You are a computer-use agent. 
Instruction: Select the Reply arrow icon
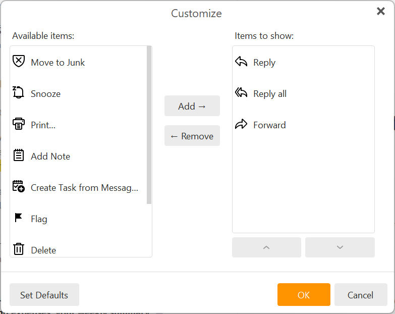click(x=241, y=62)
